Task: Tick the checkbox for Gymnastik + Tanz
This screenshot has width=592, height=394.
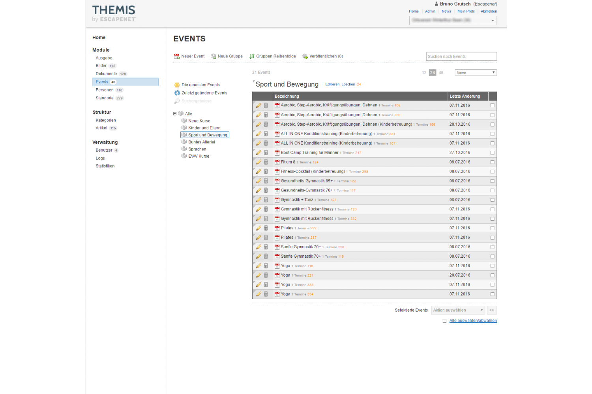Action: (x=492, y=200)
